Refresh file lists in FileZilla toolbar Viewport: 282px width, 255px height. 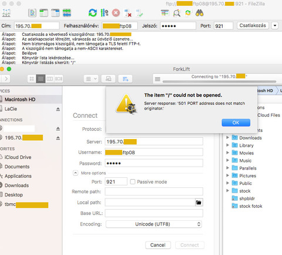[93, 13]
